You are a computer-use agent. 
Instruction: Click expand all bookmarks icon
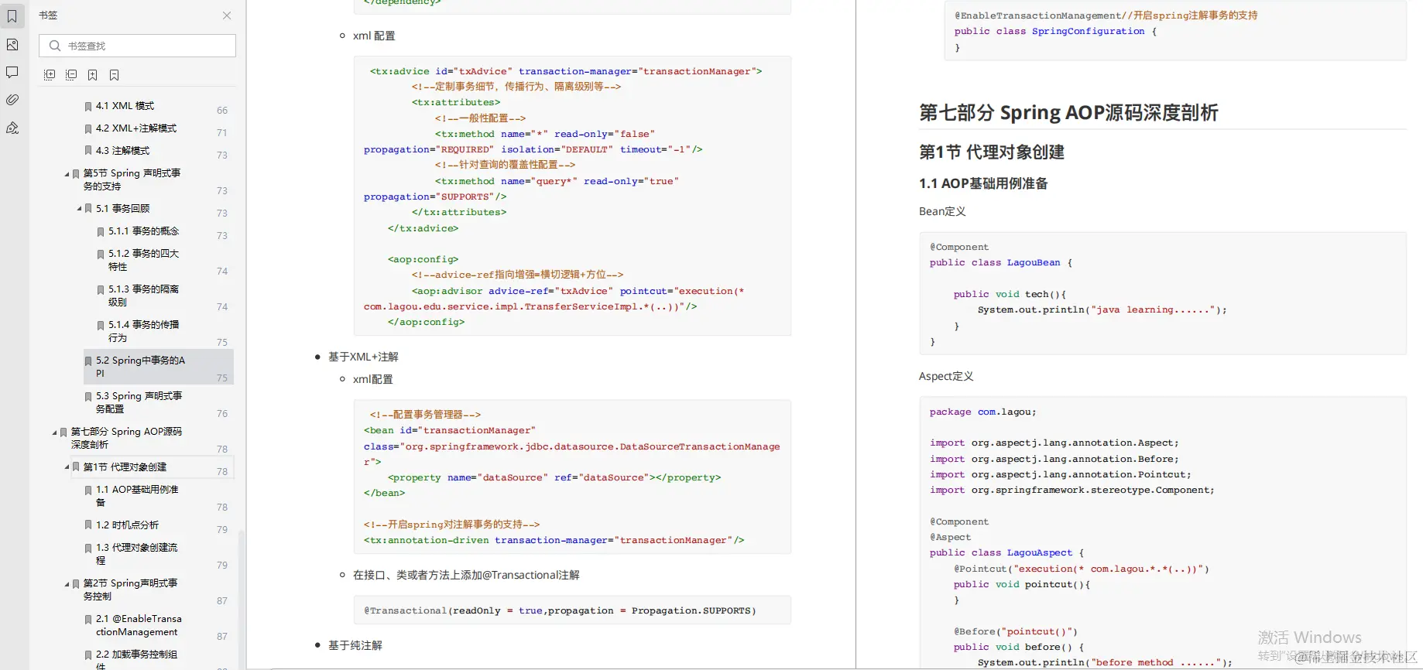[50, 75]
